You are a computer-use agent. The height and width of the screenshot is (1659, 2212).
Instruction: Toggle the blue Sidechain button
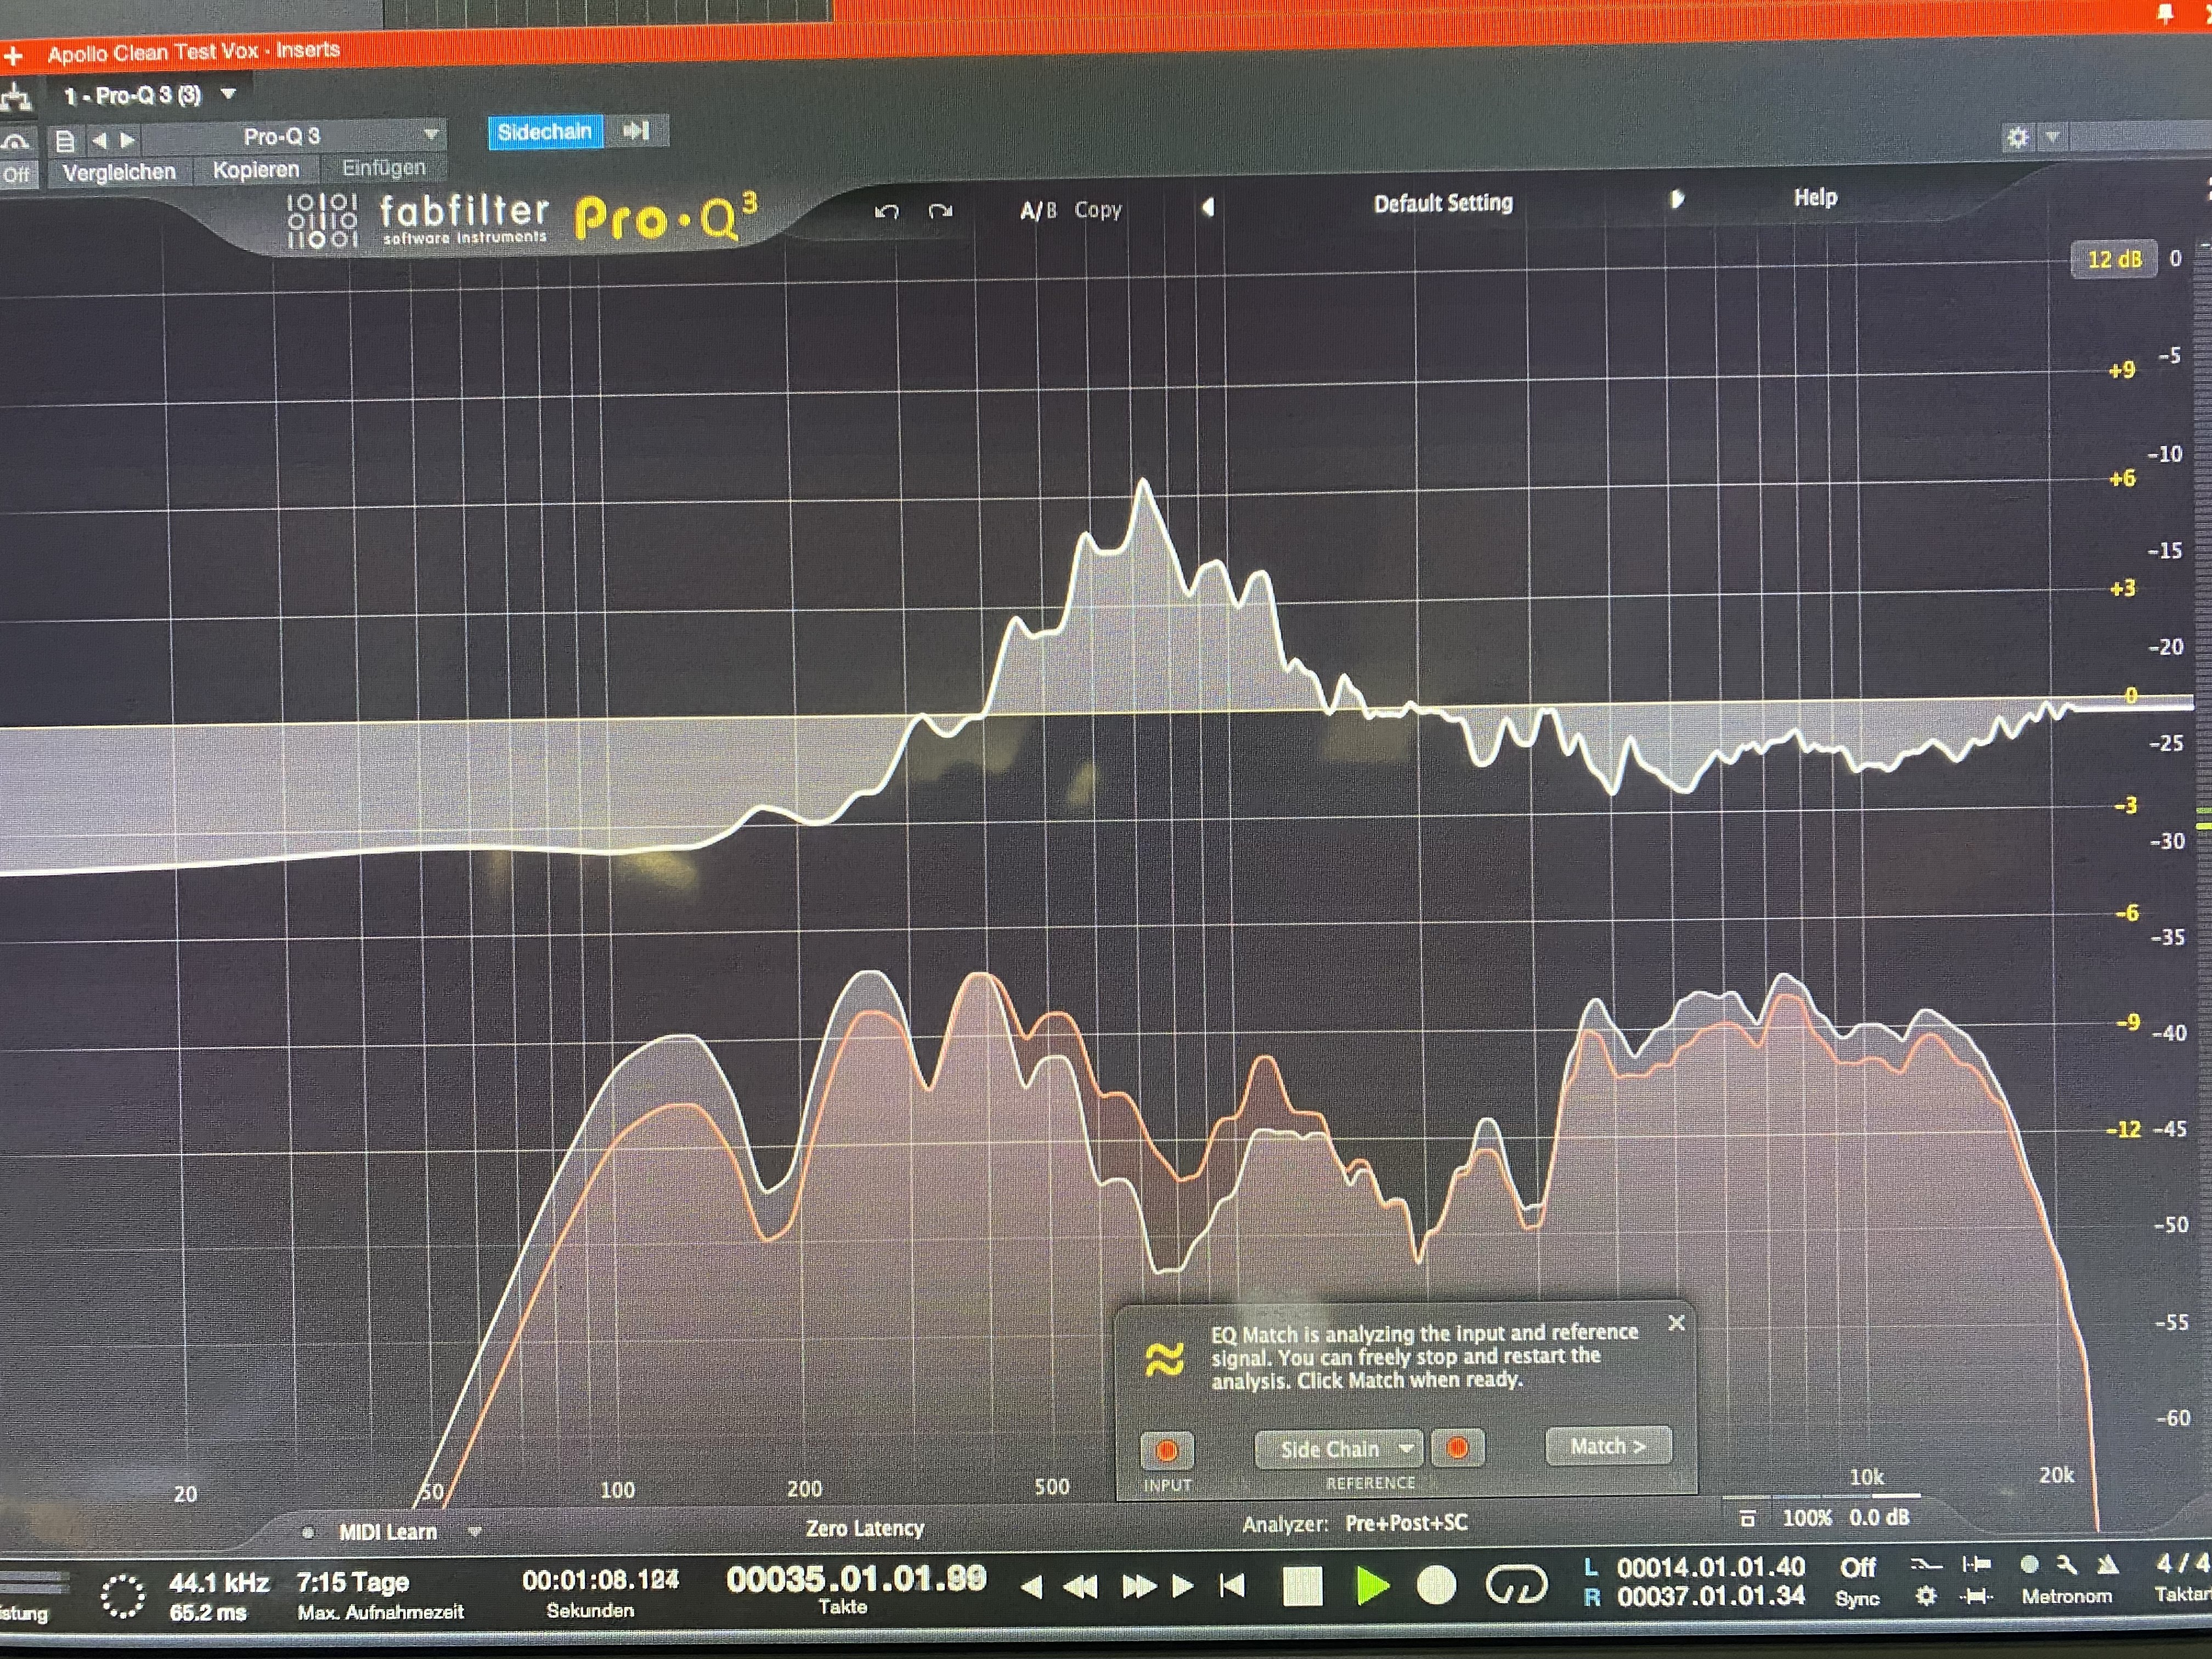[545, 132]
